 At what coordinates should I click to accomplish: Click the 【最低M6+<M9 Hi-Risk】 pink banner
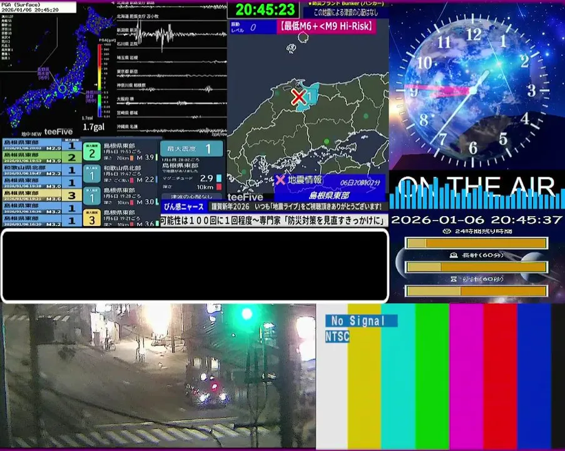click(327, 26)
